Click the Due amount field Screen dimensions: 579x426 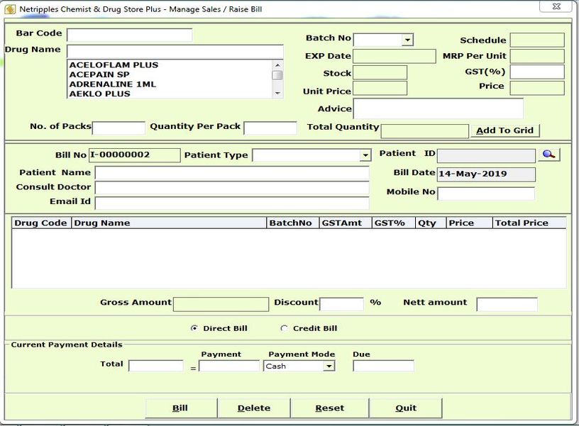click(x=384, y=366)
